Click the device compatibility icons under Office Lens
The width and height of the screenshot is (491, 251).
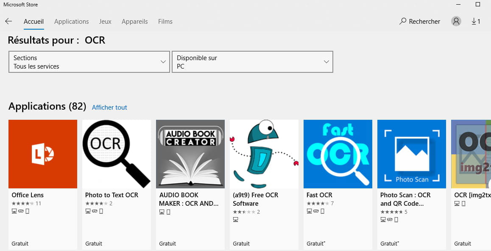click(x=20, y=211)
